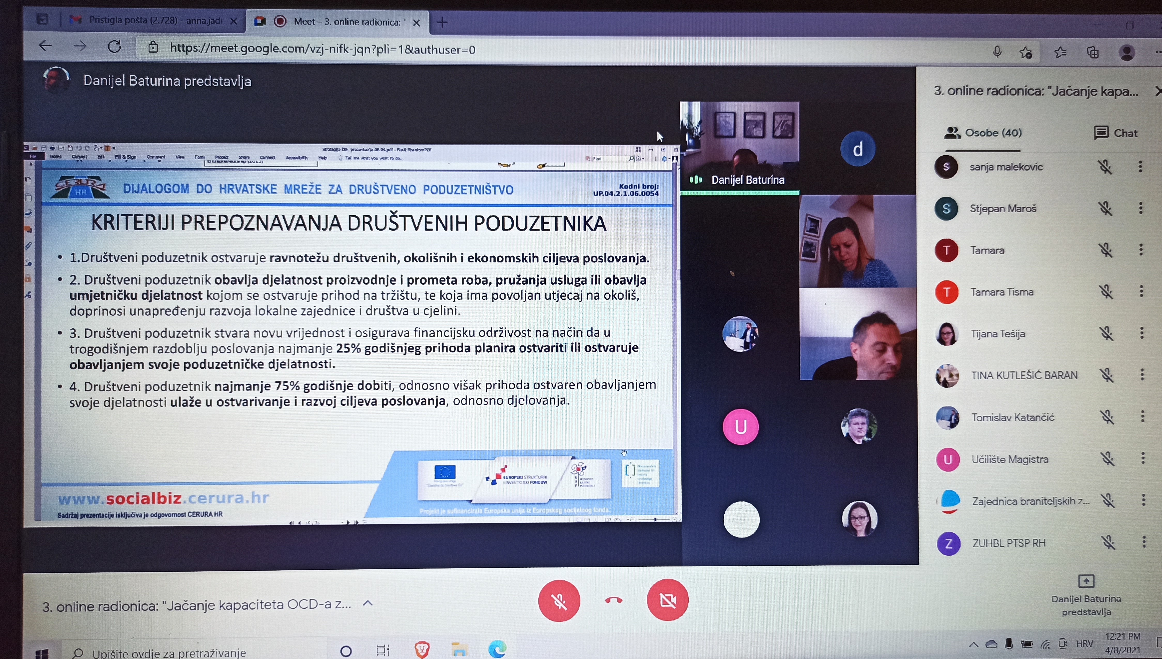
Task: Open the Gmail Pristigla pošta tab
Action: click(149, 20)
